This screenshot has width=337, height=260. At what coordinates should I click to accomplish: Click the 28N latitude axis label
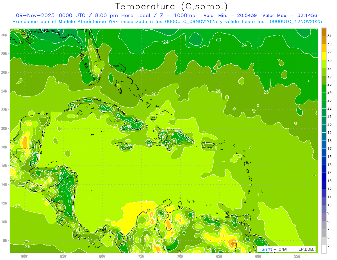tap(4, 54)
